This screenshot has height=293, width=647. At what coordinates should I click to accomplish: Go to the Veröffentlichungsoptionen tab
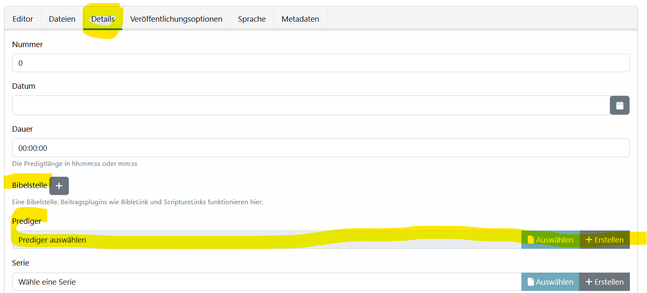click(x=176, y=19)
